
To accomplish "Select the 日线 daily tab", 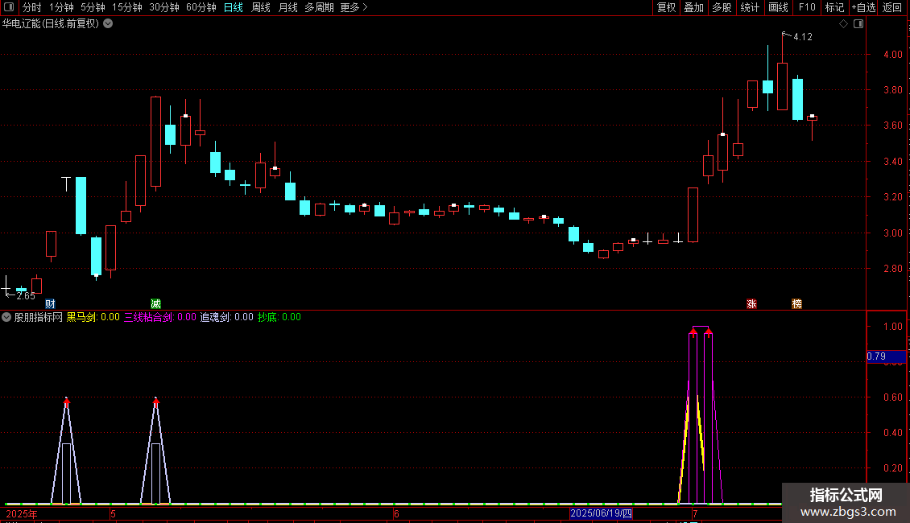I will tap(234, 7).
